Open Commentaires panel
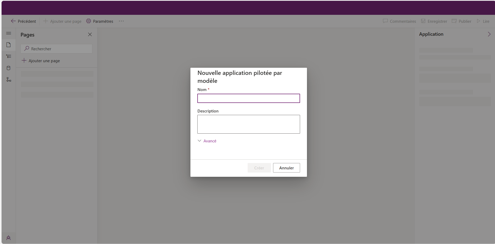 [x=399, y=21]
